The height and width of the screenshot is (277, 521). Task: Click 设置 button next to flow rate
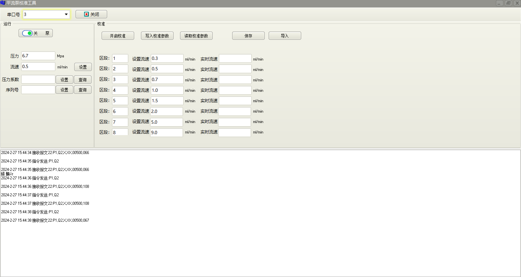(x=83, y=67)
